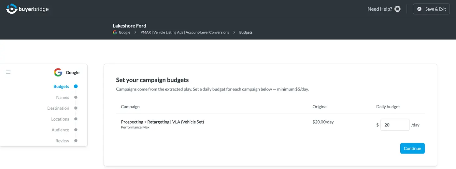The image size is (456, 169).
Task: Click the Prospecting + Retargeting campaign name
Action: point(163,122)
